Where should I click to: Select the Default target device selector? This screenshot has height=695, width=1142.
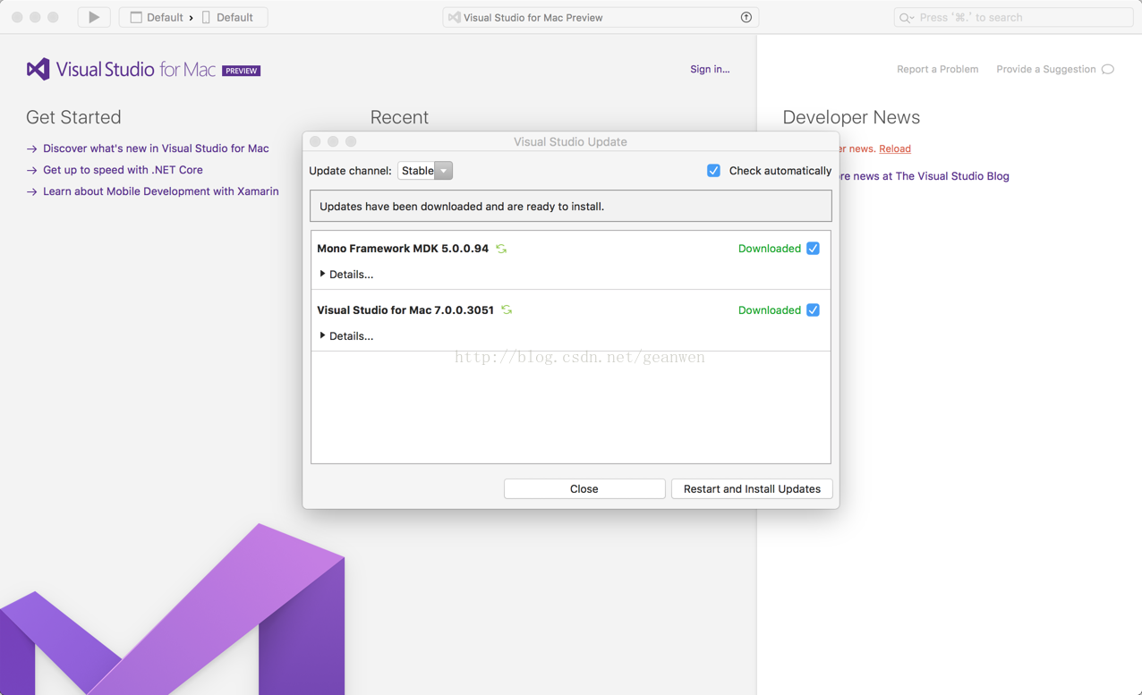tap(228, 17)
